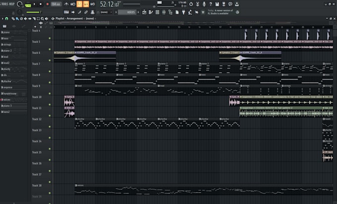Toggle loop recording icon

pos(93,4)
